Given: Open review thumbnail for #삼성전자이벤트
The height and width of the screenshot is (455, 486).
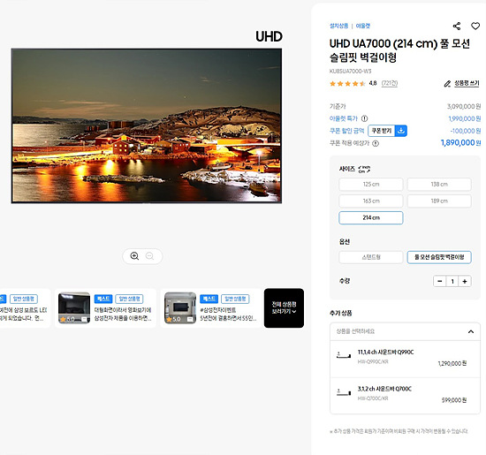Looking at the screenshot, I should (x=180, y=307).
